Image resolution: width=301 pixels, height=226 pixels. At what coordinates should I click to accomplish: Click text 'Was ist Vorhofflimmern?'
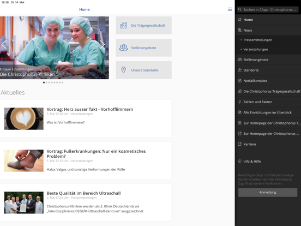pyautogui.click(x=65, y=122)
